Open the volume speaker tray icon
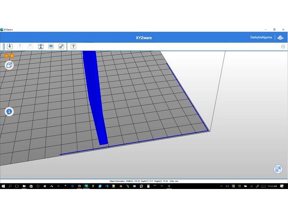This screenshot has height=216, width=288. [227, 186]
